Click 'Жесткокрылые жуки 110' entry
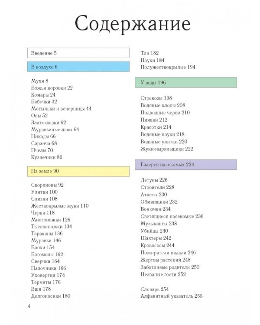The image size is (260, 325). 60,206
